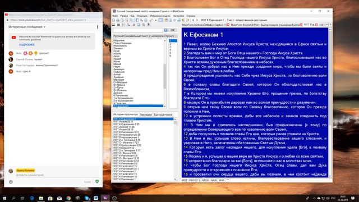Open File Explorer from the taskbar

[41, 198]
